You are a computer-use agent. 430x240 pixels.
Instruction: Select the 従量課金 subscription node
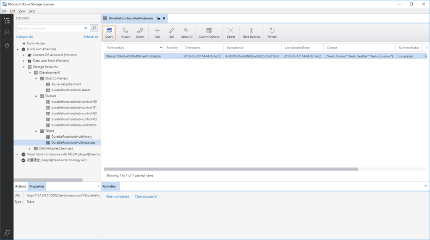pos(57,160)
